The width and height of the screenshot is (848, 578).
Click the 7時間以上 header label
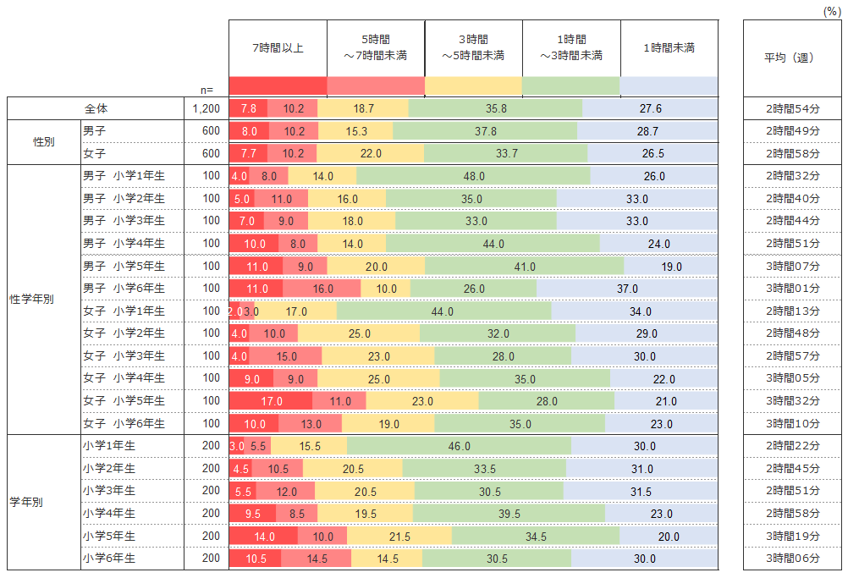point(278,49)
